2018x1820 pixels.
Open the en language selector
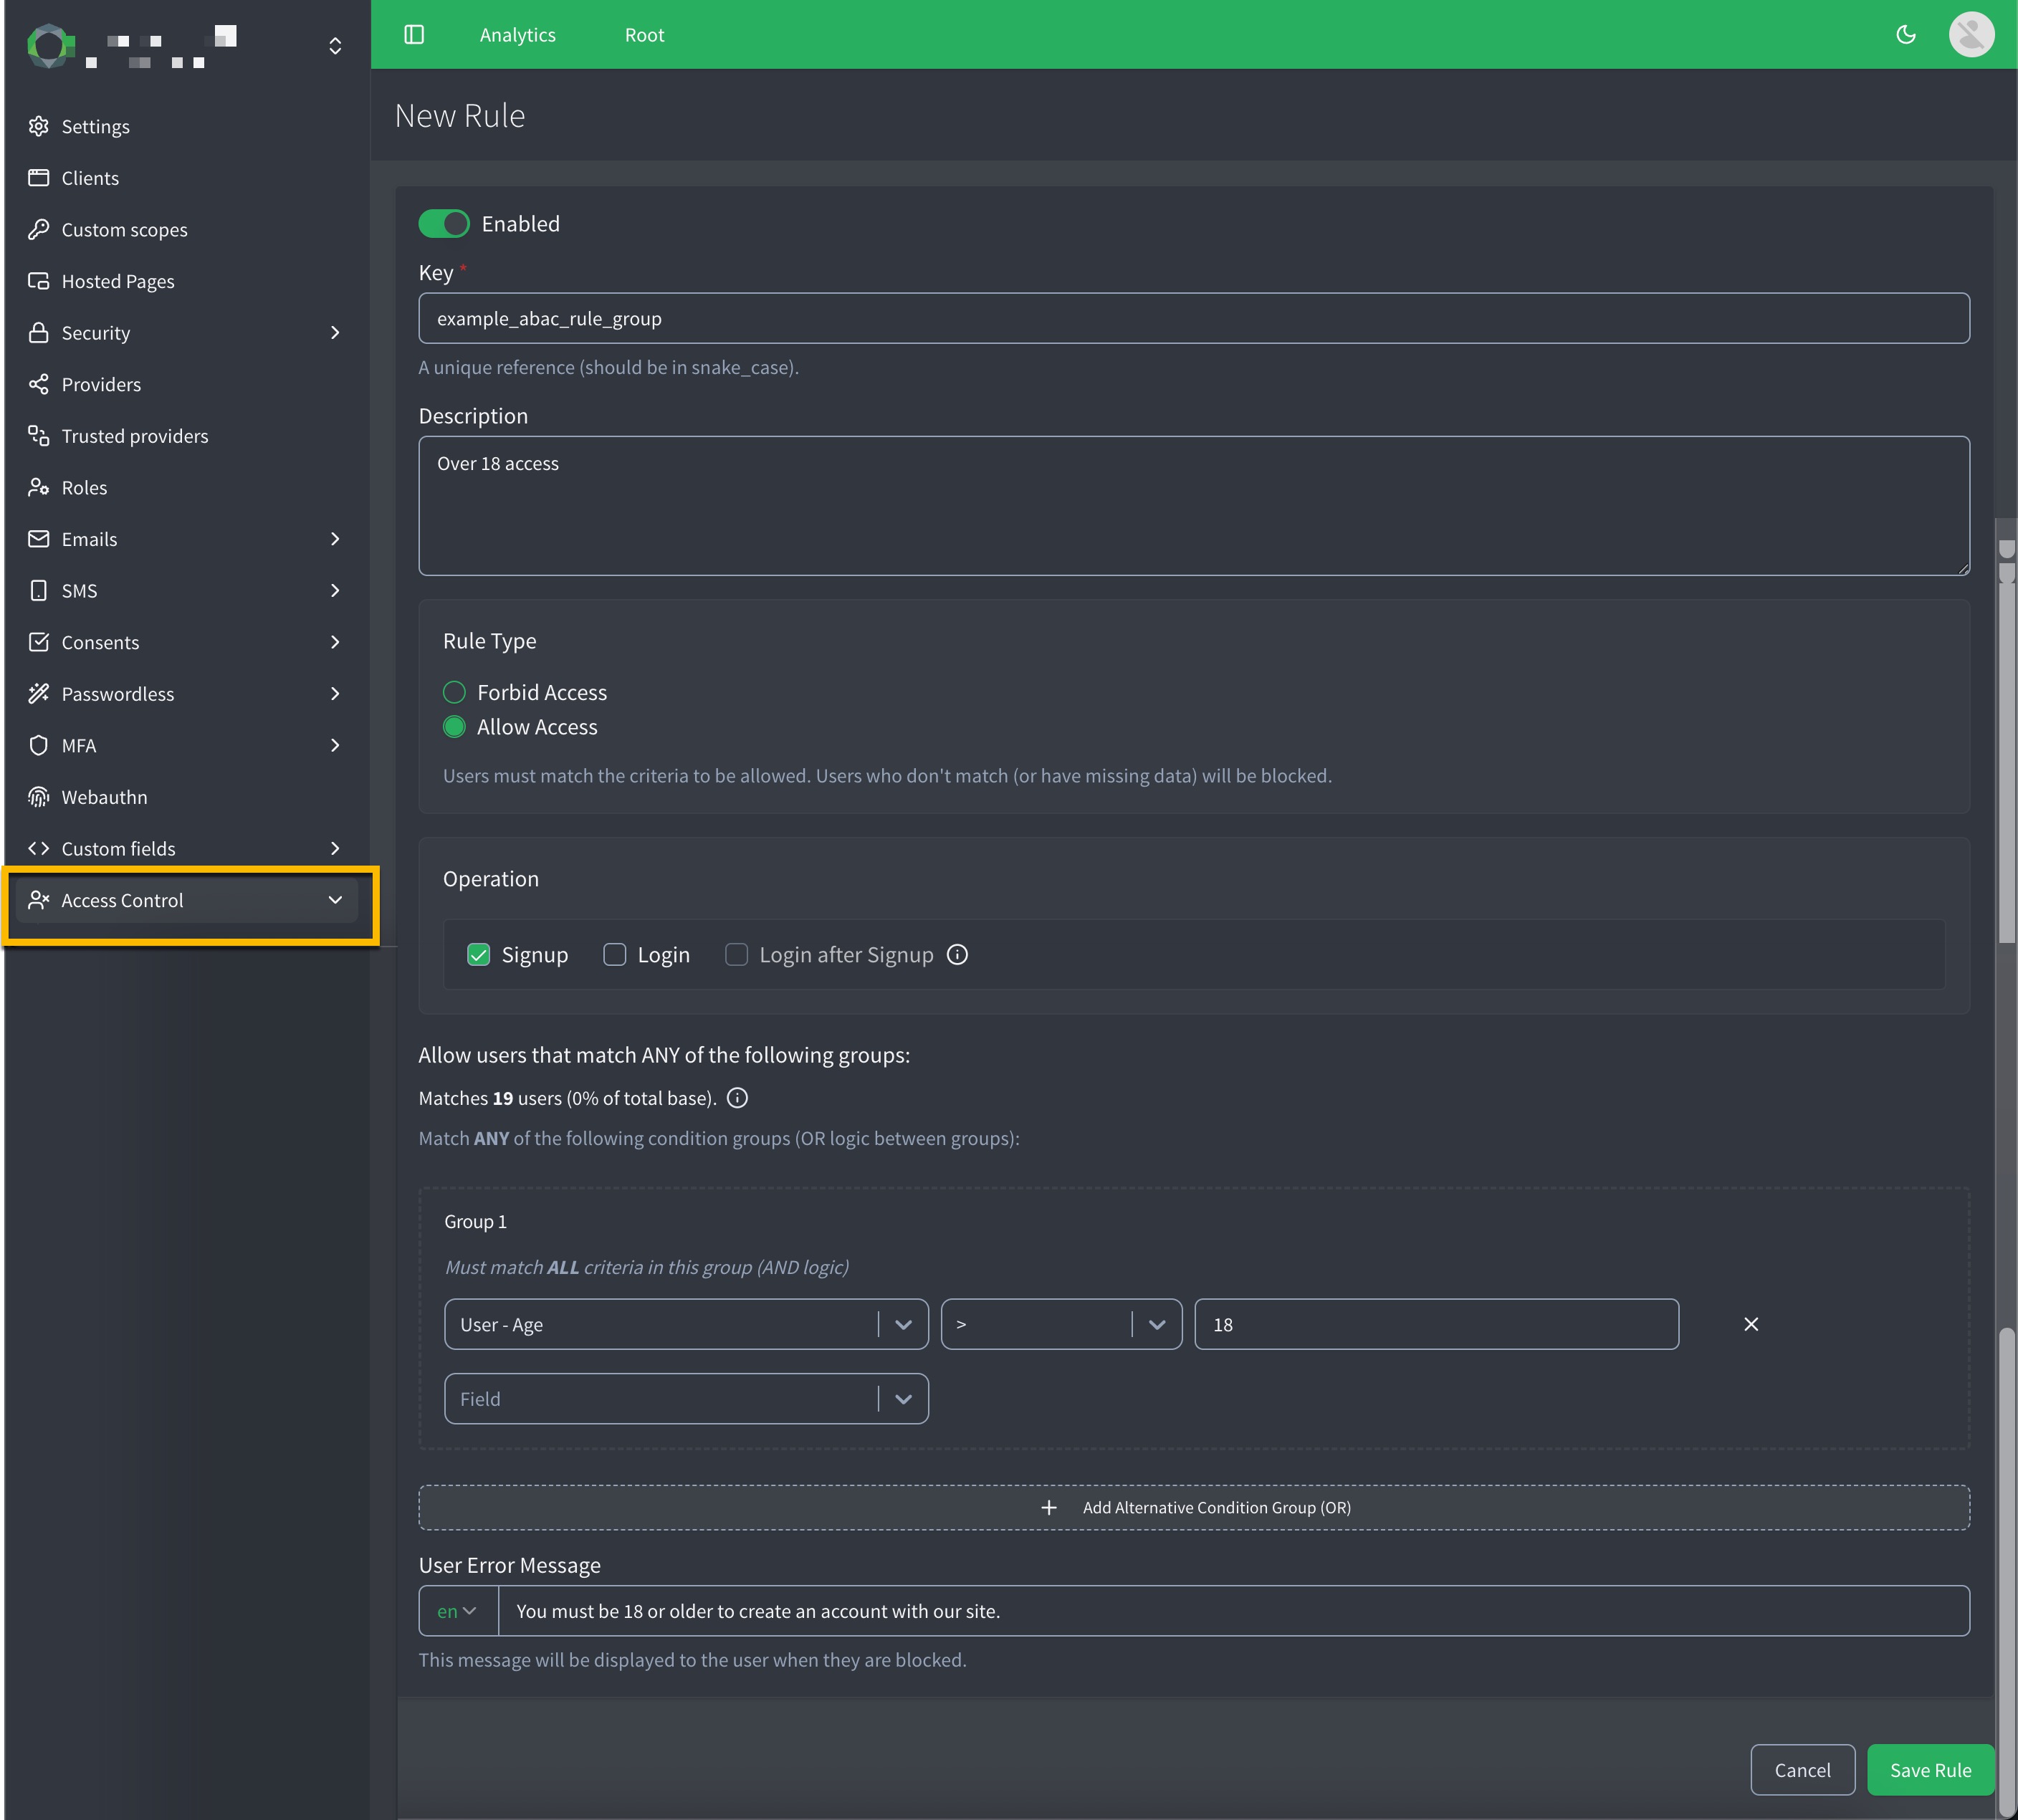tap(457, 1611)
